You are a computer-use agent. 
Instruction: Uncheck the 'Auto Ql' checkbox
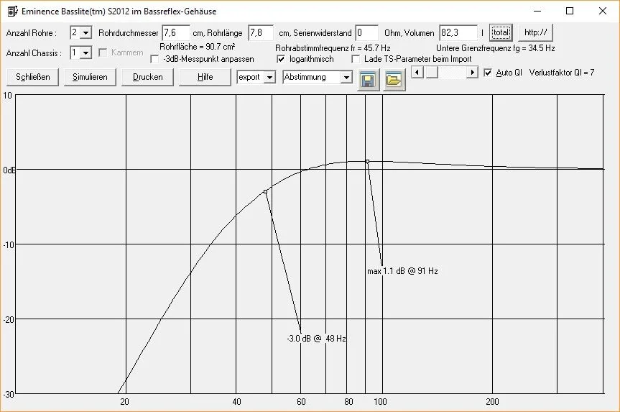(489, 73)
